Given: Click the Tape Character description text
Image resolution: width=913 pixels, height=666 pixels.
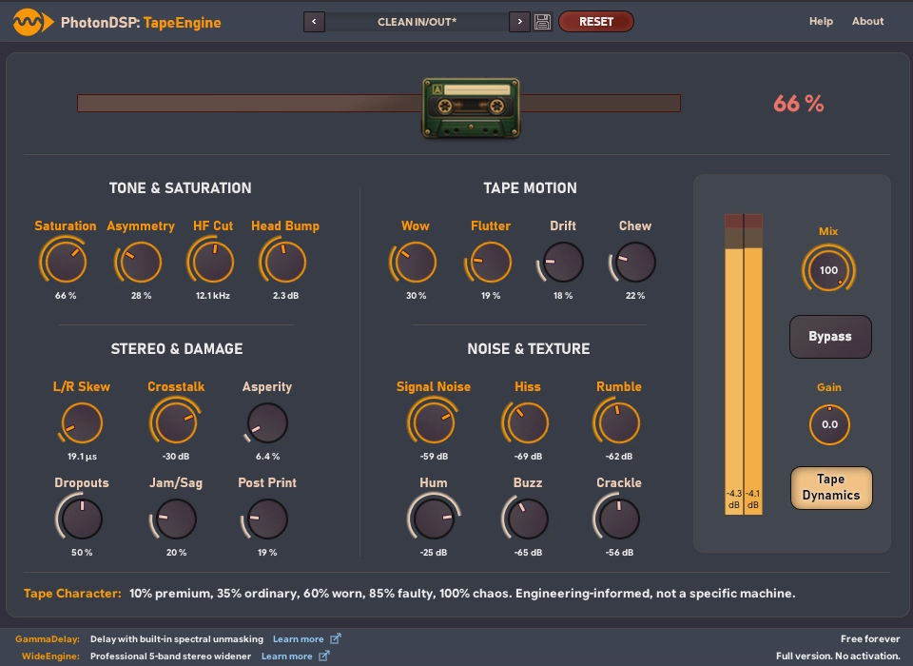Looking at the screenshot, I should [462, 593].
